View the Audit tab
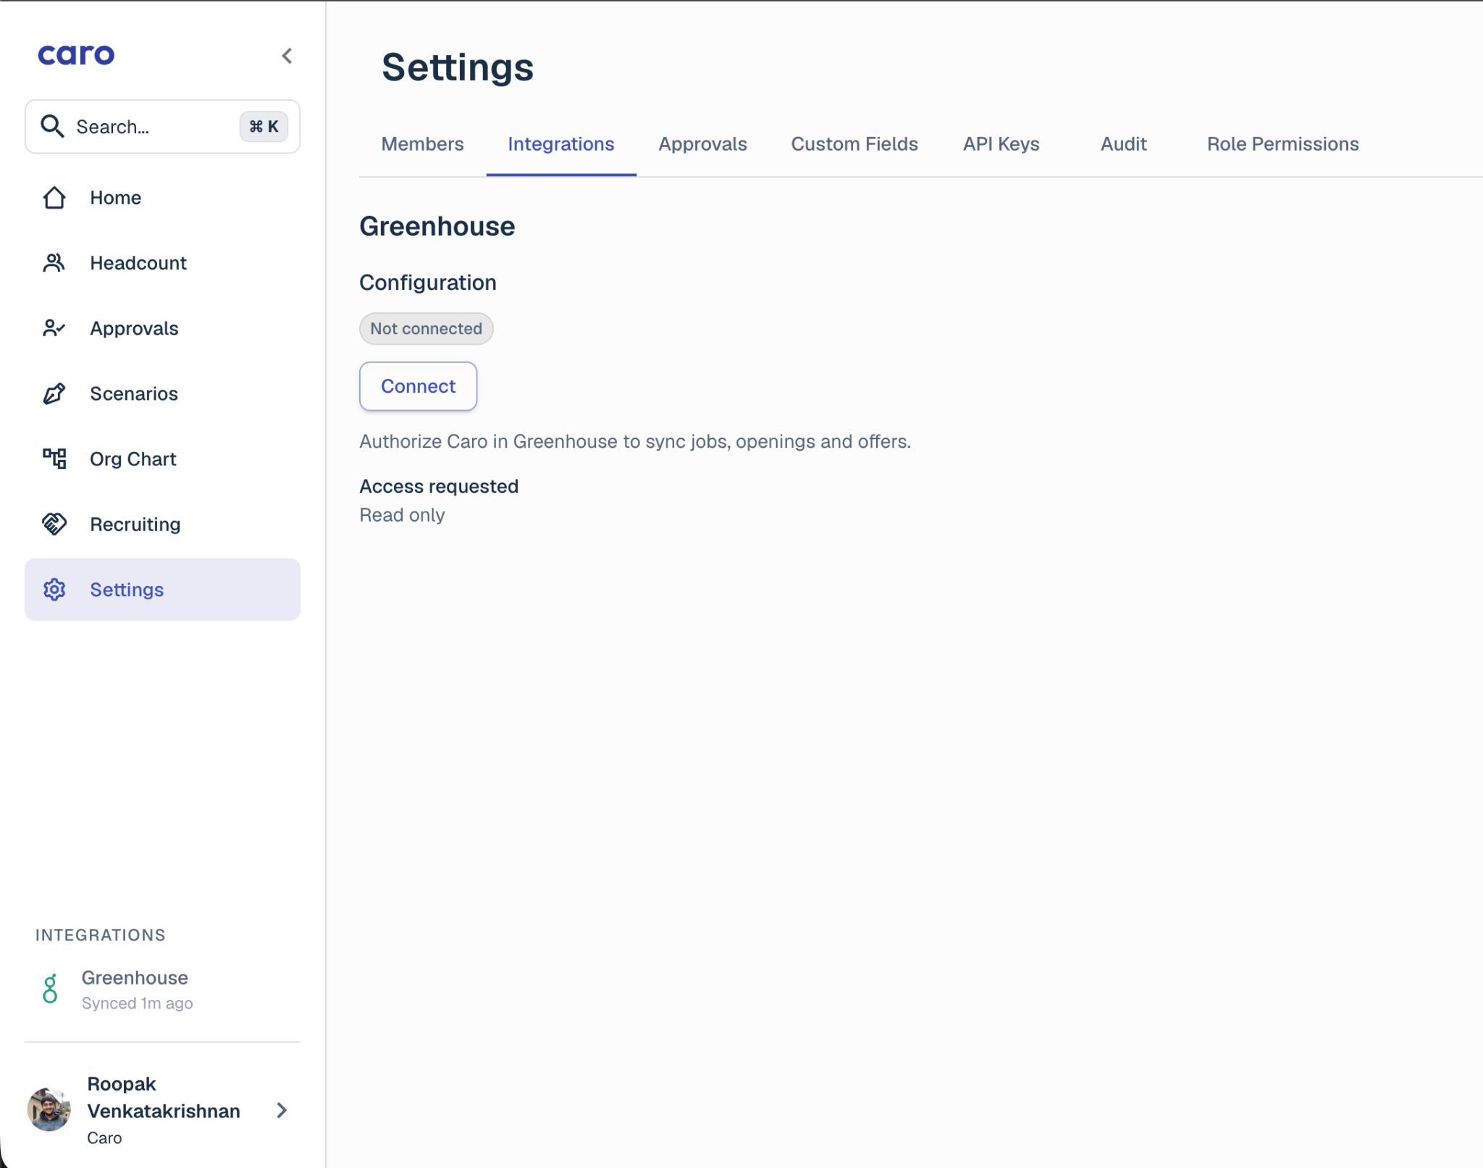 pos(1123,144)
